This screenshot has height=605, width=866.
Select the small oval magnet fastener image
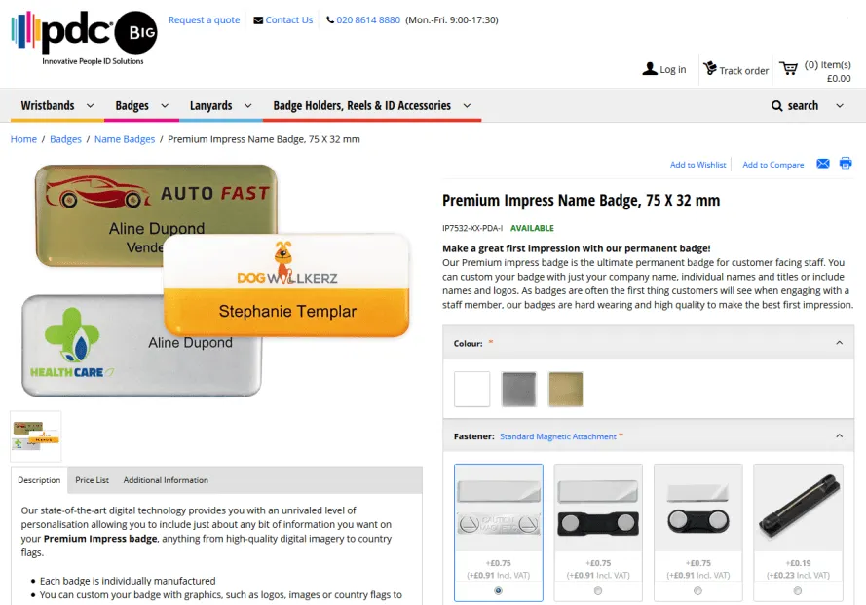[698, 508]
